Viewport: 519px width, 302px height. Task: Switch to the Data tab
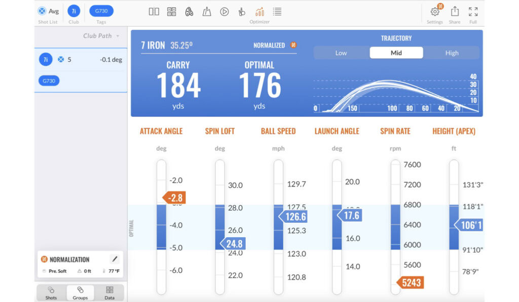point(109,292)
